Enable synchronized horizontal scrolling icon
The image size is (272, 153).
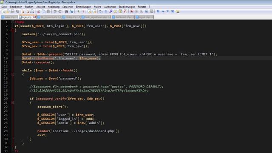pyautogui.click(x=94, y=11)
